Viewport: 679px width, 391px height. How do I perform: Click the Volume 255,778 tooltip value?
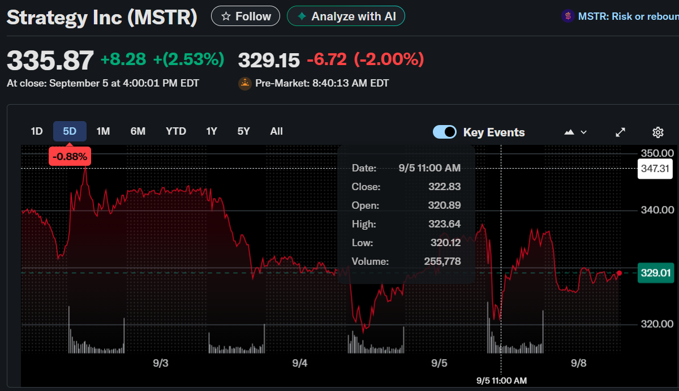click(442, 261)
